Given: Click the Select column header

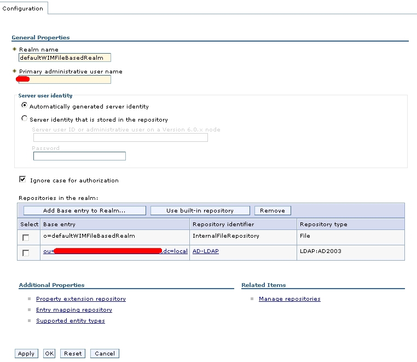Looking at the screenshot, I should tap(29, 225).
